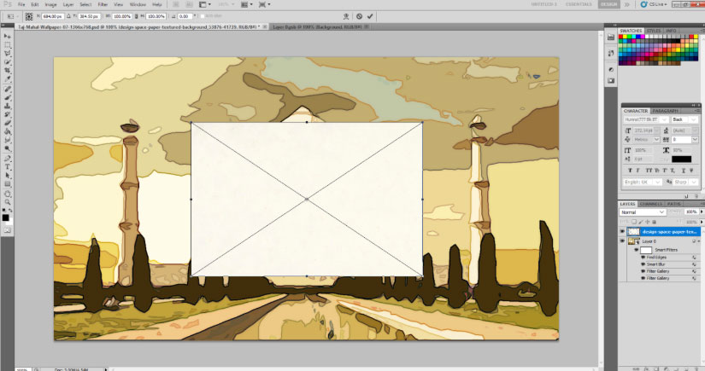
Task: Commit the transform with checkmark icon
Action: click(x=371, y=15)
